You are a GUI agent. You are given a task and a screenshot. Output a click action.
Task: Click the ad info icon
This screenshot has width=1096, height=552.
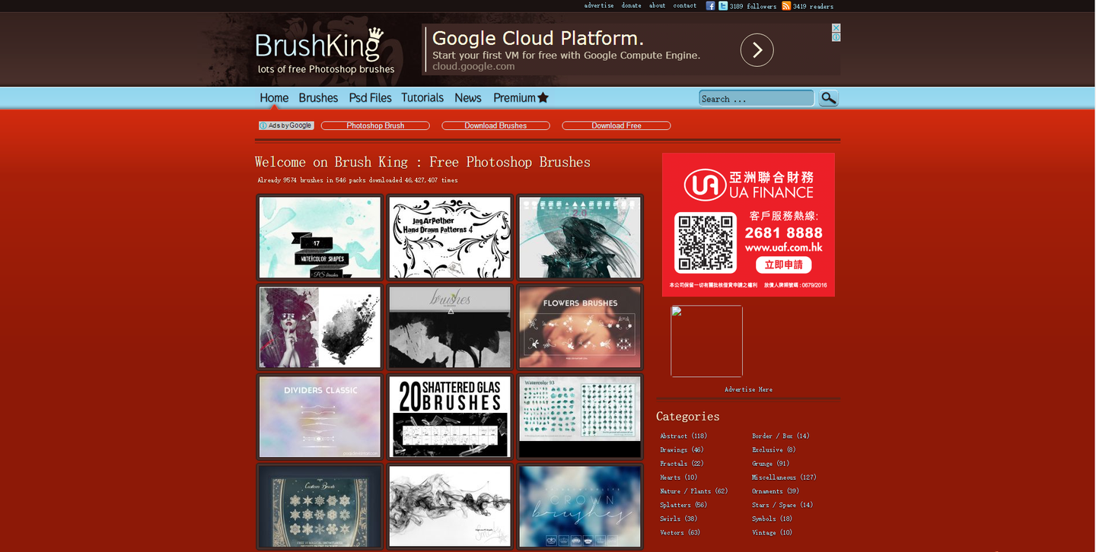(x=836, y=36)
